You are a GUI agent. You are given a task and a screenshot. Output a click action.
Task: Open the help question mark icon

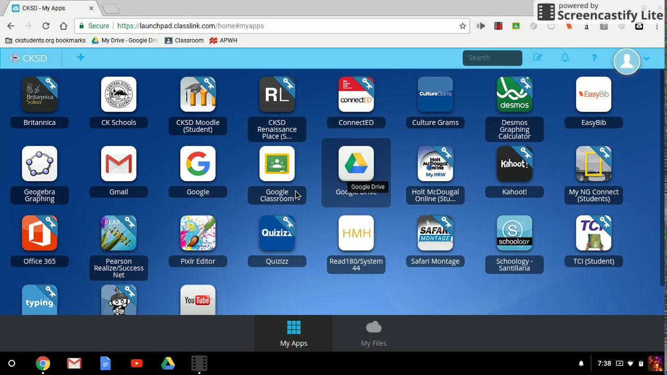[x=594, y=58]
